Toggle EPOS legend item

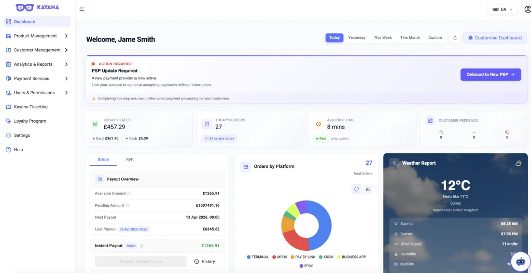point(306,266)
